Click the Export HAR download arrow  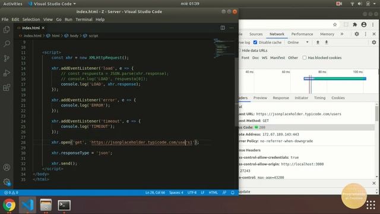click(327, 42)
